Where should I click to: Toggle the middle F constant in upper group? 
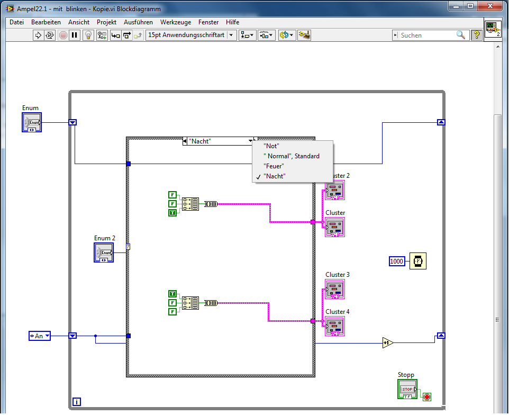click(x=172, y=204)
